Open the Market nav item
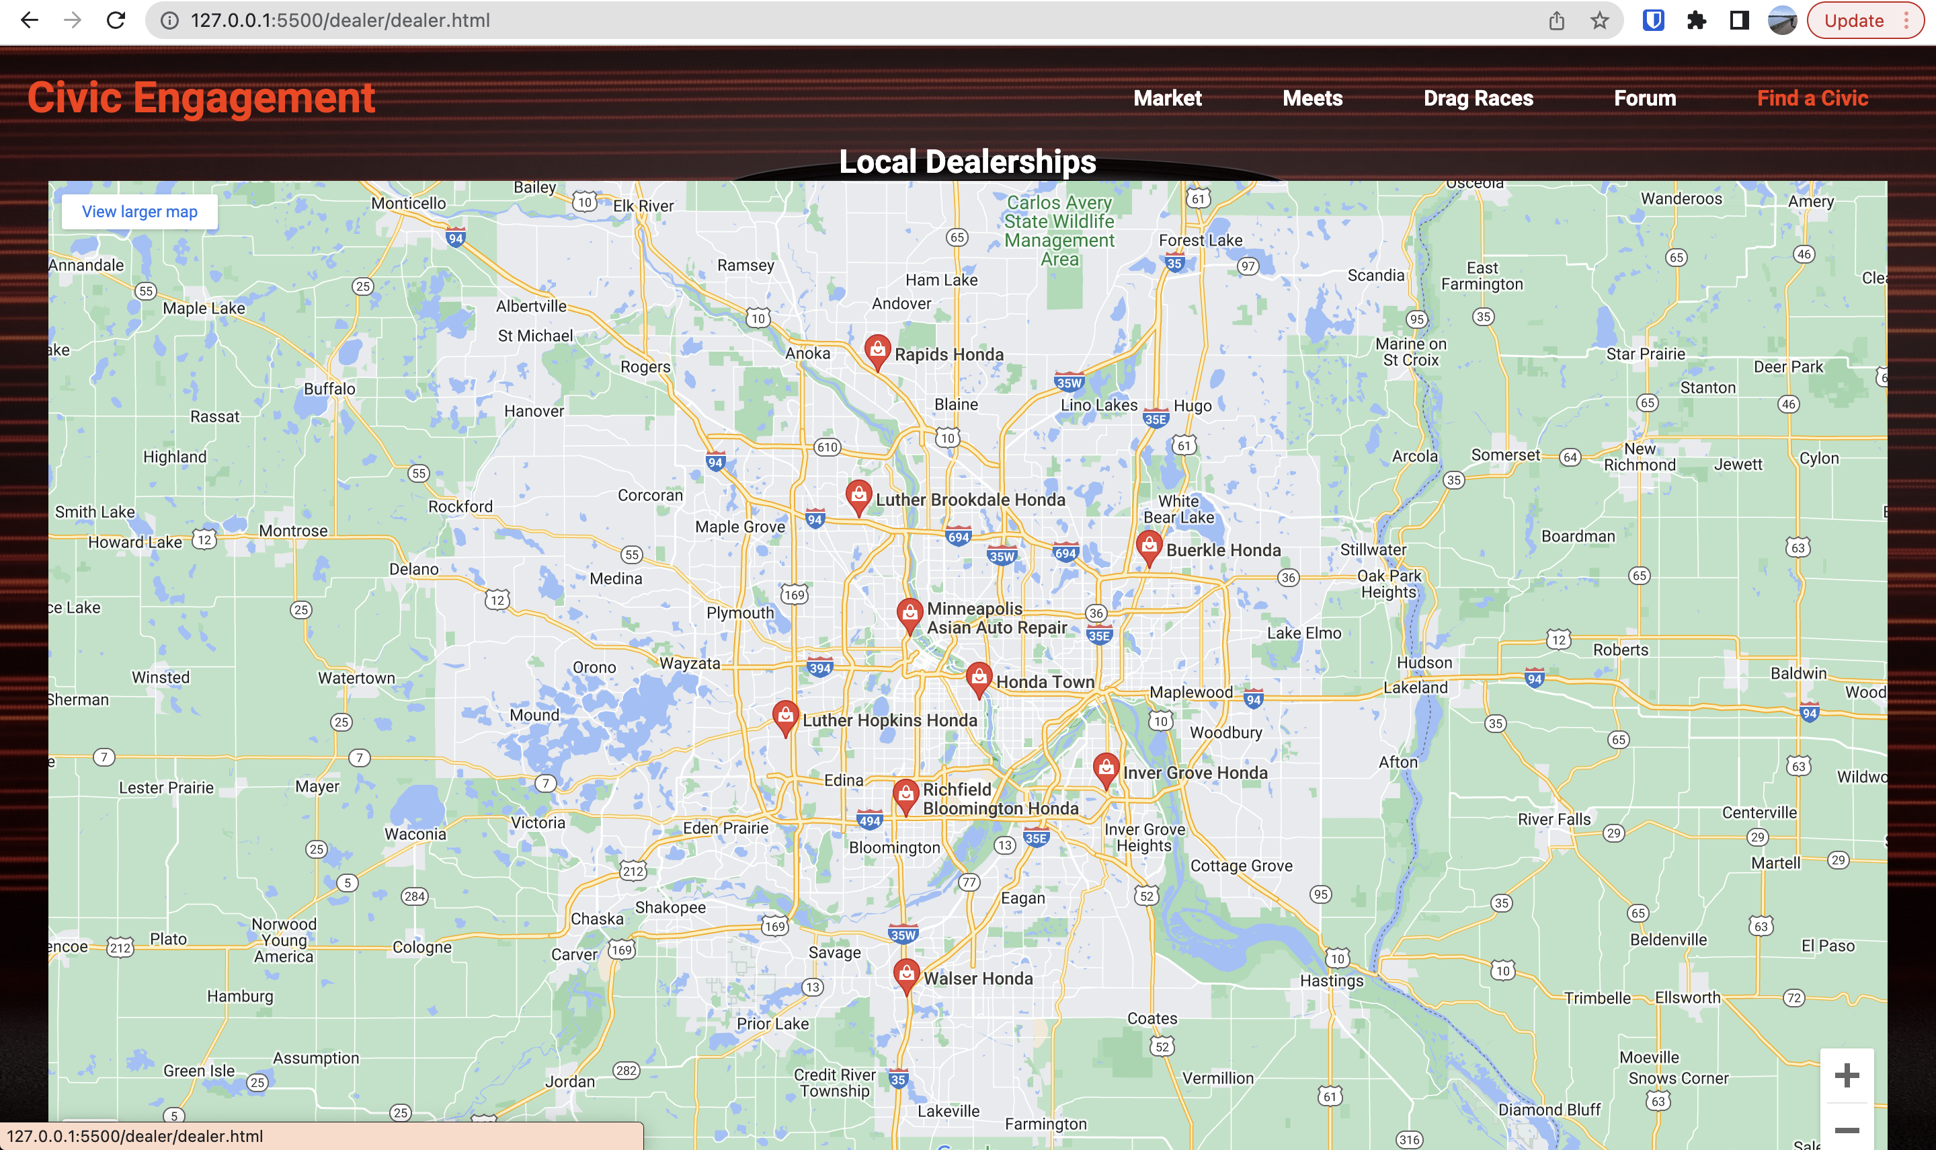Screen dimensions: 1936x1150 [x=1167, y=98]
